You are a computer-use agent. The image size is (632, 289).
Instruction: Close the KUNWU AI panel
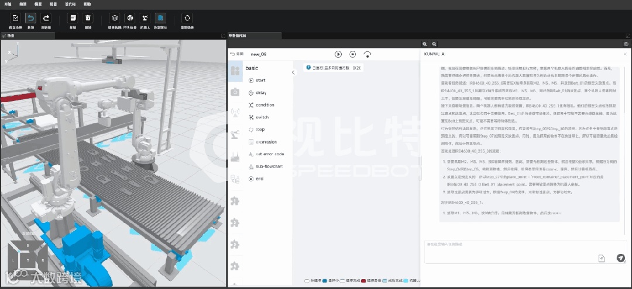(x=625, y=54)
